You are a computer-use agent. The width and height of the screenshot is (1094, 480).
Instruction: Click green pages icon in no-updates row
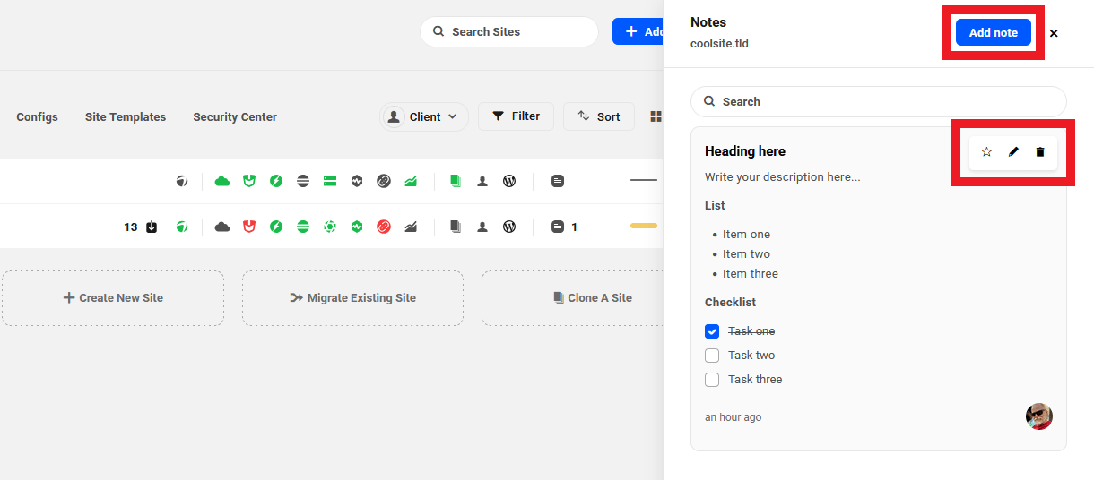pos(456,181)
